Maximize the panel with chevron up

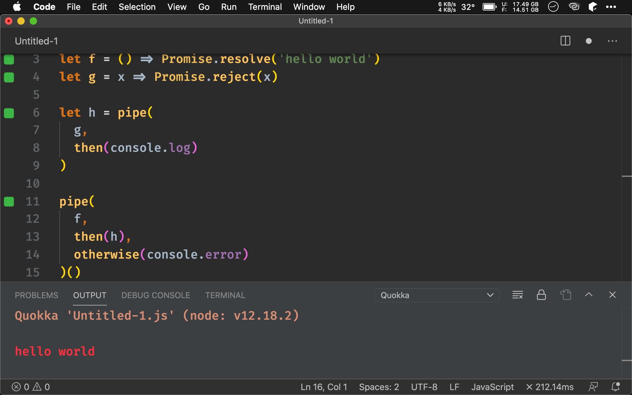[x=589, y=295]
